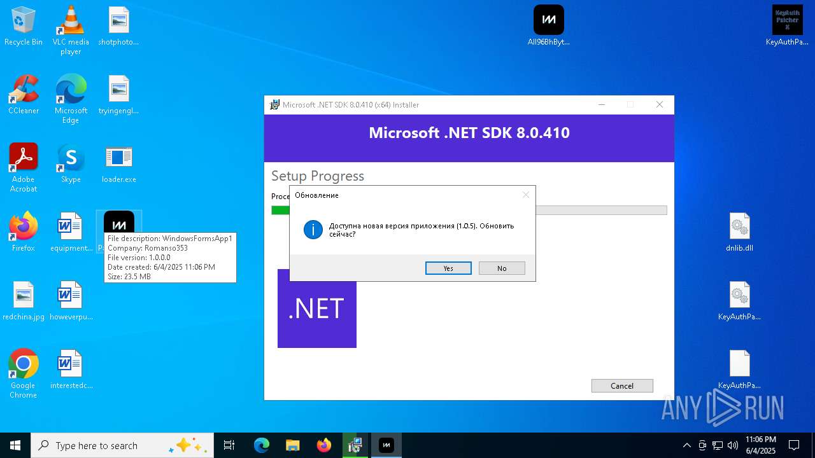
Task: Select loader.exe on the desktop
Action: [x=118, y=164]
